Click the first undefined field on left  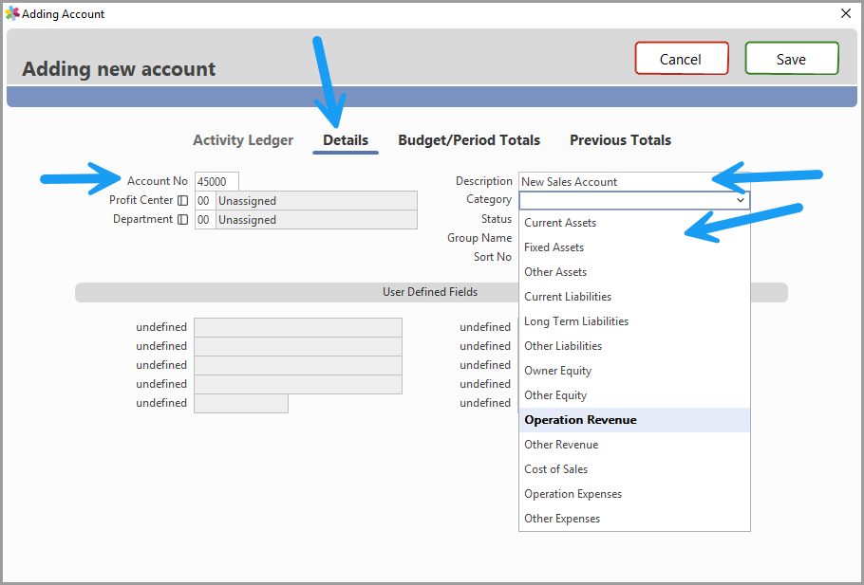click(x=298, y=327)
